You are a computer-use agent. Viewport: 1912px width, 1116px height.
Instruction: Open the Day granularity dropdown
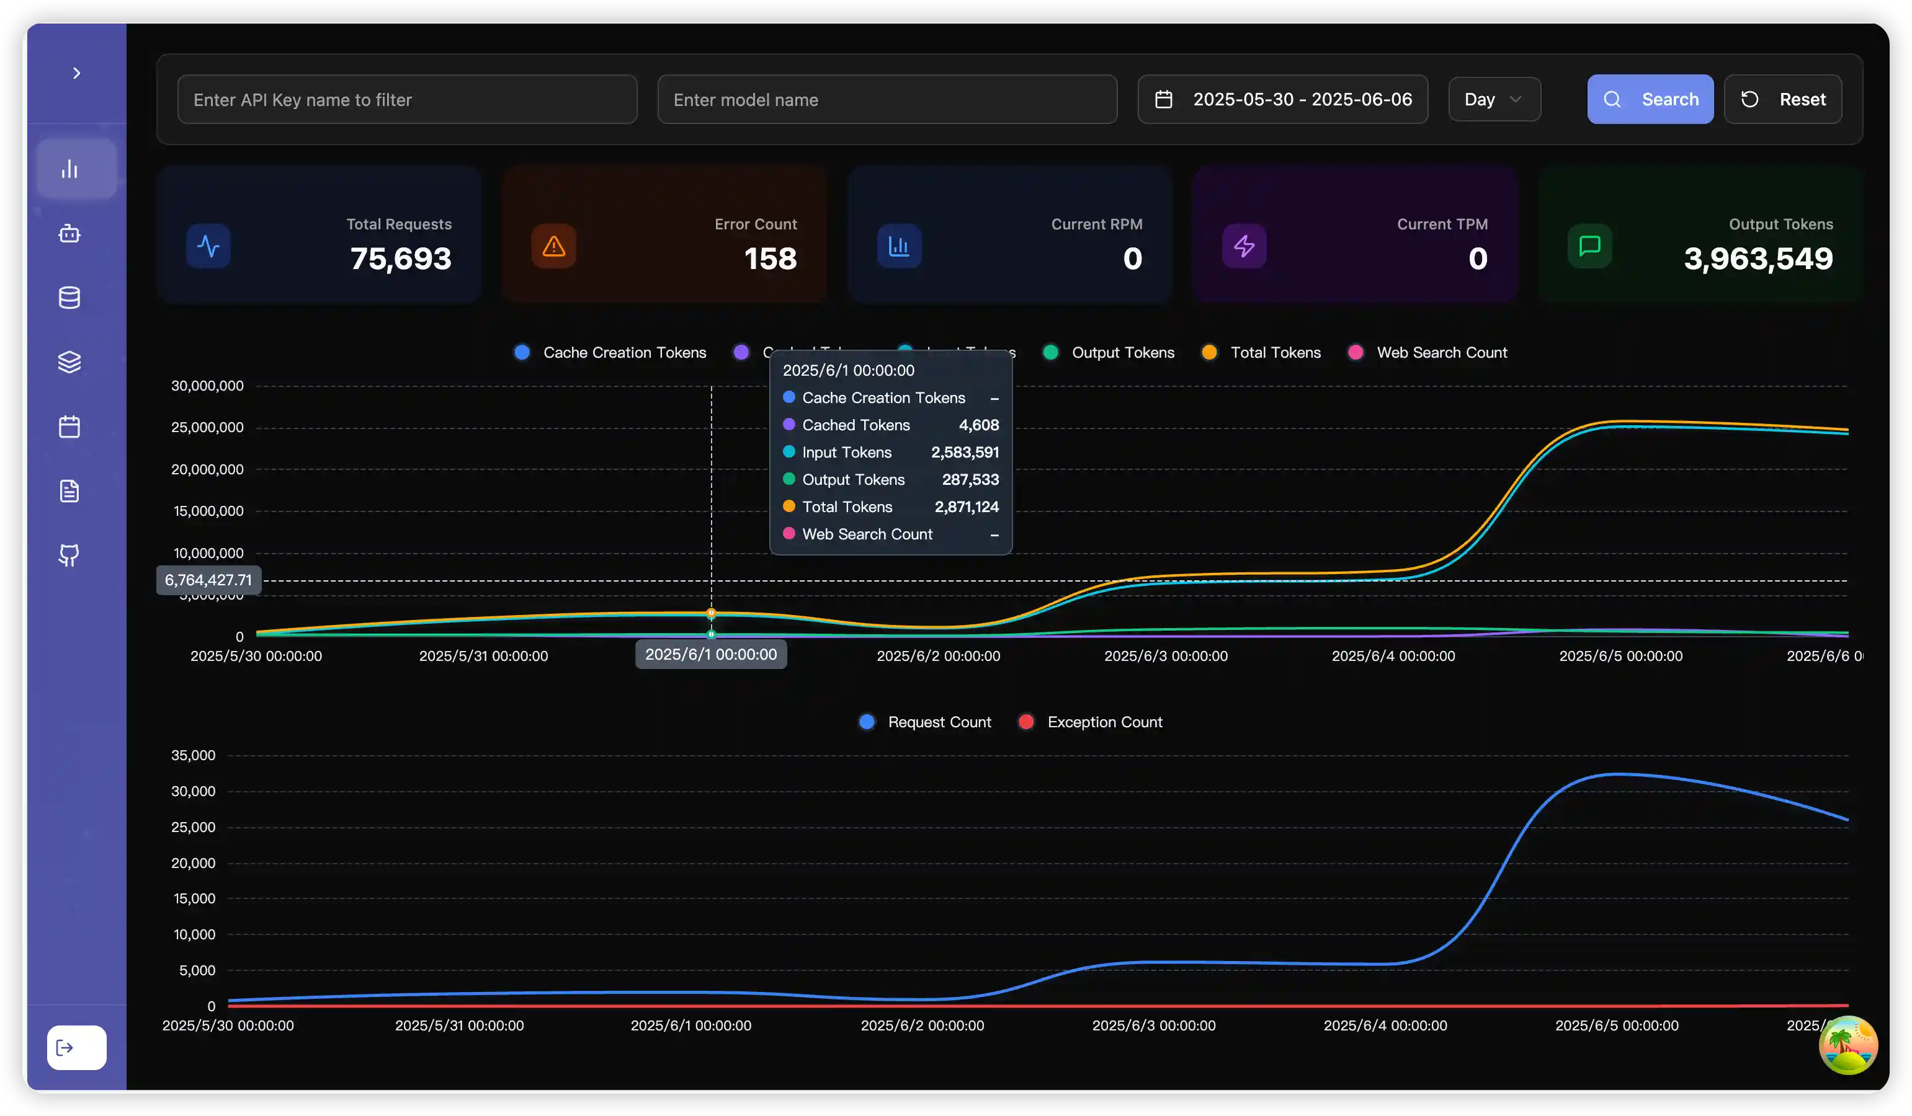[x=1493, y=99]
